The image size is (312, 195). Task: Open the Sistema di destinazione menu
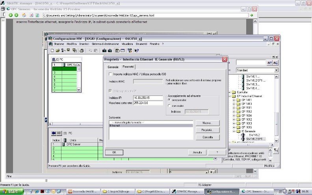pos(105,44)
